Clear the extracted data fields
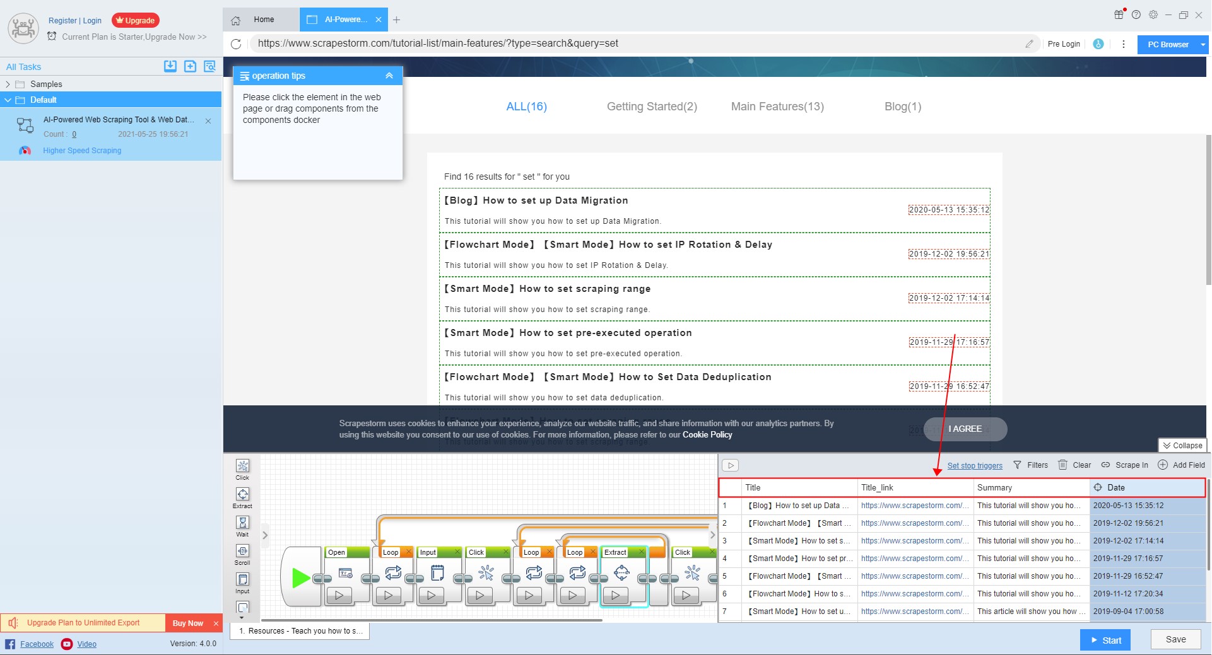Viewport: 1212px width, 655px height. click(x=1074, y=465)
